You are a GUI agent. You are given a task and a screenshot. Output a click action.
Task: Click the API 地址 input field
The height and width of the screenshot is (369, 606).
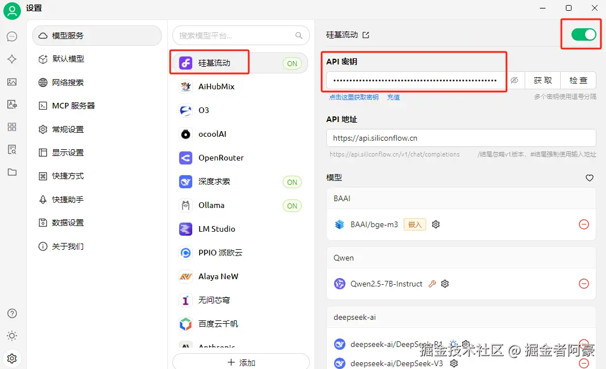coord(461,138)
